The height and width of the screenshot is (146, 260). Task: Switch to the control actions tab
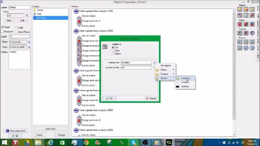pos(258,33)
